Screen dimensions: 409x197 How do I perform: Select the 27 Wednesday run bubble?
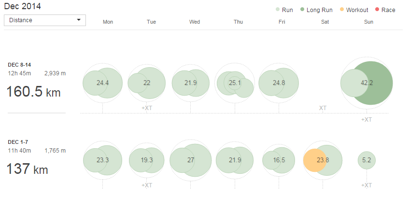point(190,160)
